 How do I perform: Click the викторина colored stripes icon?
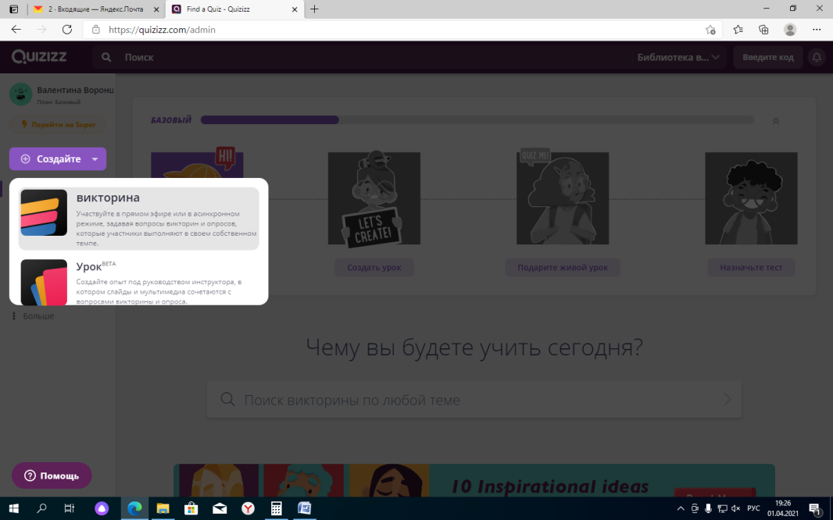point(44,213)
